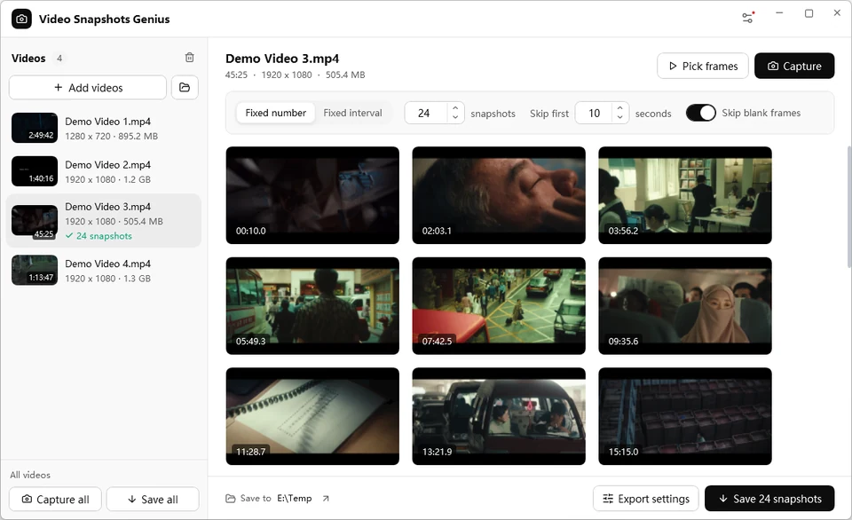
Task: Click the Skip first field showing 10
Action: pyautogui.click(x=595, y=113)
